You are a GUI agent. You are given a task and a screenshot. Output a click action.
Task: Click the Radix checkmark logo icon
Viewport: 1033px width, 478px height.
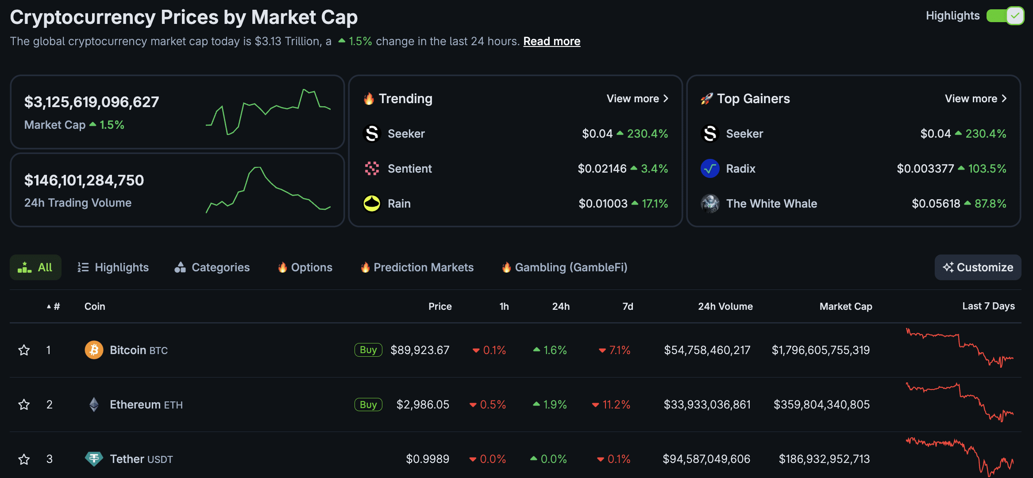pos(710,169)
